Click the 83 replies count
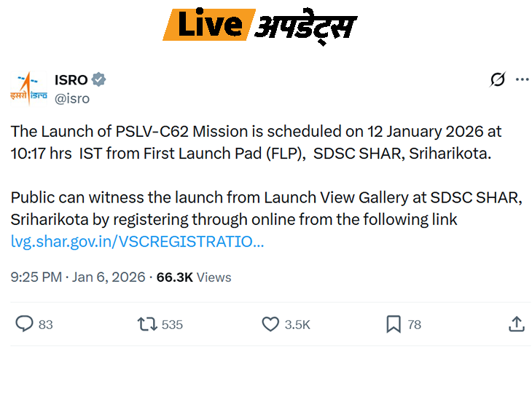The height and width of the screenshot is (399, 532). 46,325
